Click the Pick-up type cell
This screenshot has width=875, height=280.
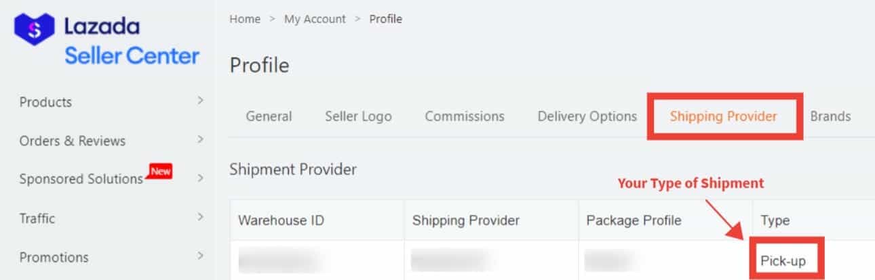point(783,260)
